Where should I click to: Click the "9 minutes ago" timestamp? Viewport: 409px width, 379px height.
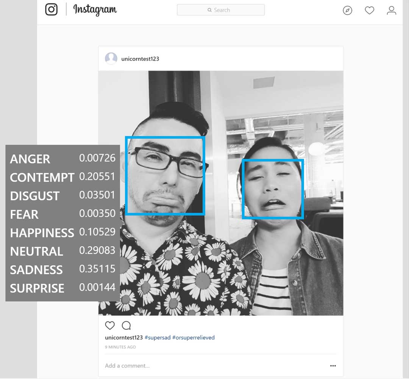(x=120, y=347)
